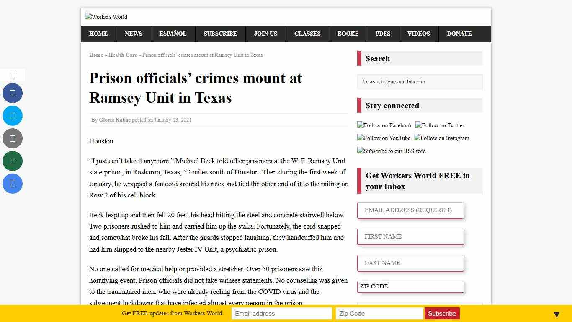The image size is (572, 322).
Task: Open Follow on Instagram
Action: (x=441, y=138)
